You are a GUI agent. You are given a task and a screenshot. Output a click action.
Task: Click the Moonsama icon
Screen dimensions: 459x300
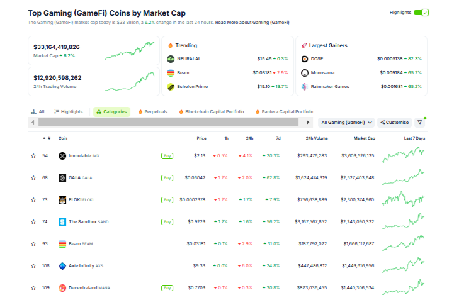point(305,73)
